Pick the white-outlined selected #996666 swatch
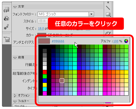136x109 pixels. tap(62, 81)
